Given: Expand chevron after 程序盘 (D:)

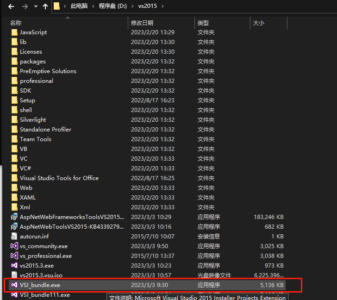Looking at the screenshot, I should pos(132,6).
